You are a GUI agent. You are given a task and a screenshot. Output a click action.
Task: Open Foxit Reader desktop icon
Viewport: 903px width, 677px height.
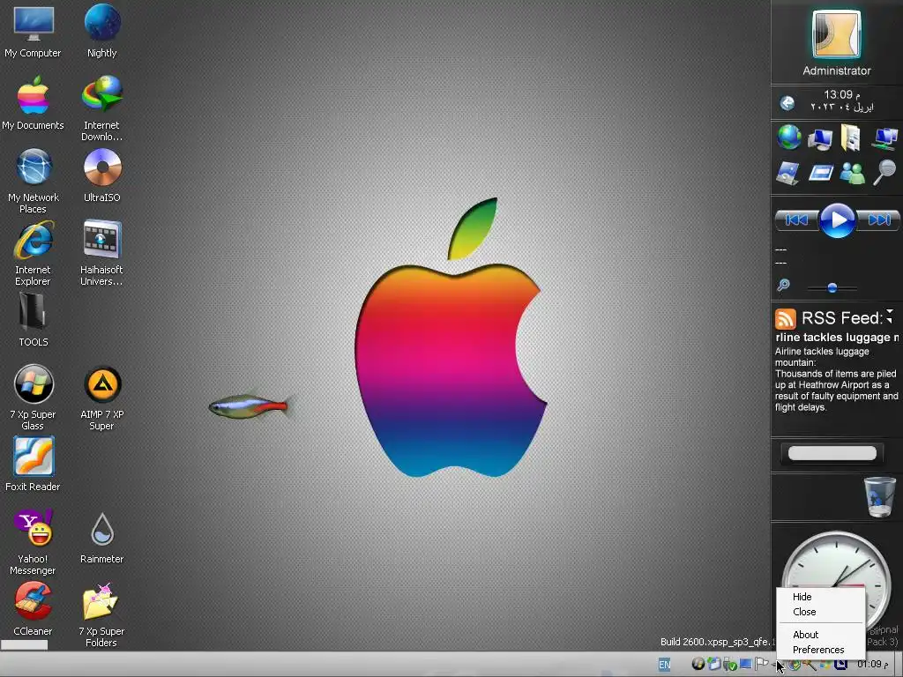tap(33, 465)
